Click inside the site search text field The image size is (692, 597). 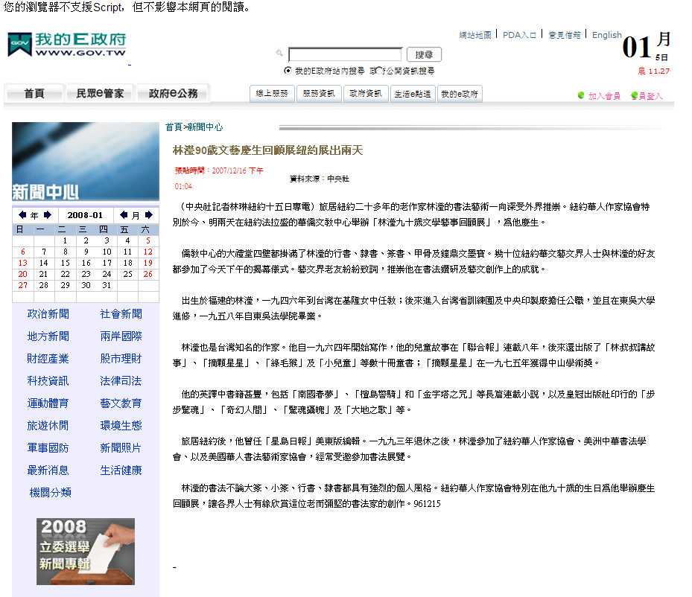[x=345, y=54]
